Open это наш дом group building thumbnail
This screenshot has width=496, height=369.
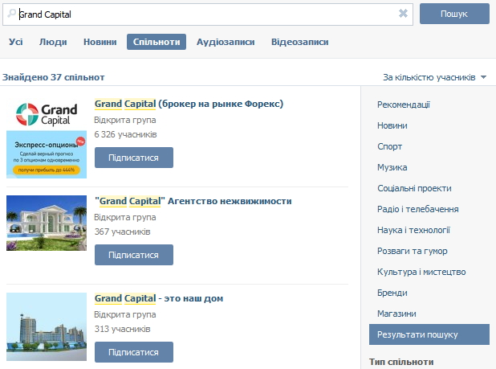pos(47,326)
